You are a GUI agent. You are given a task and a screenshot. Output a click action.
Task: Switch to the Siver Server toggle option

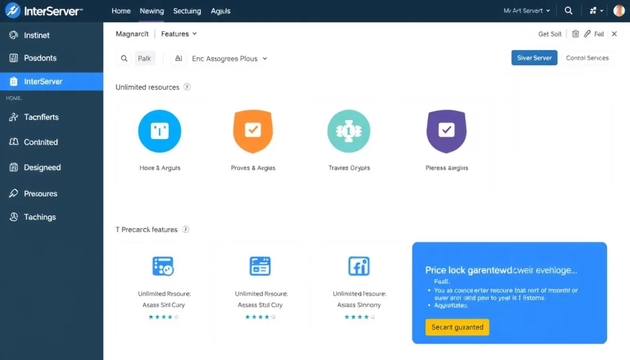point(534,58)
